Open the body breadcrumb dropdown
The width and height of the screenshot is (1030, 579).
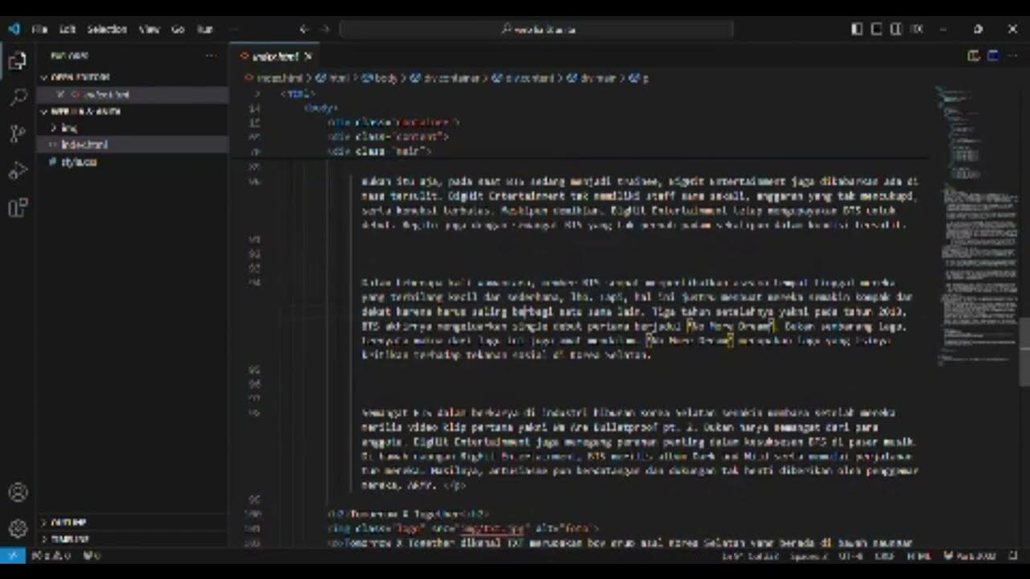(381, 79)
